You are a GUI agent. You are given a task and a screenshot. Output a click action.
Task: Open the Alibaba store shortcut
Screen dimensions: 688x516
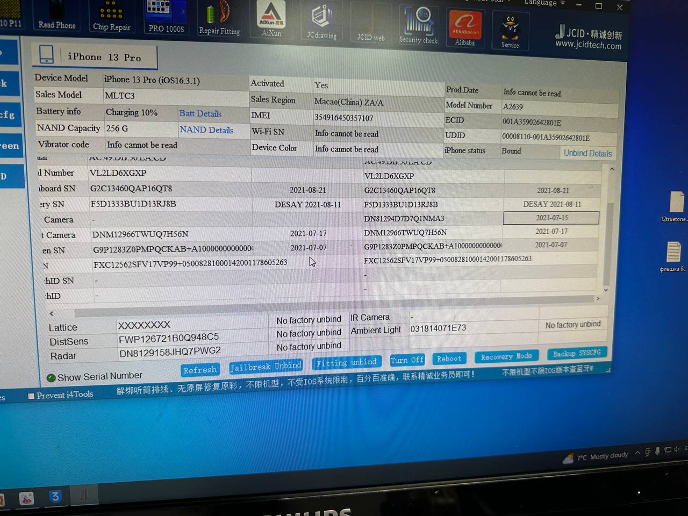(465, 28)
